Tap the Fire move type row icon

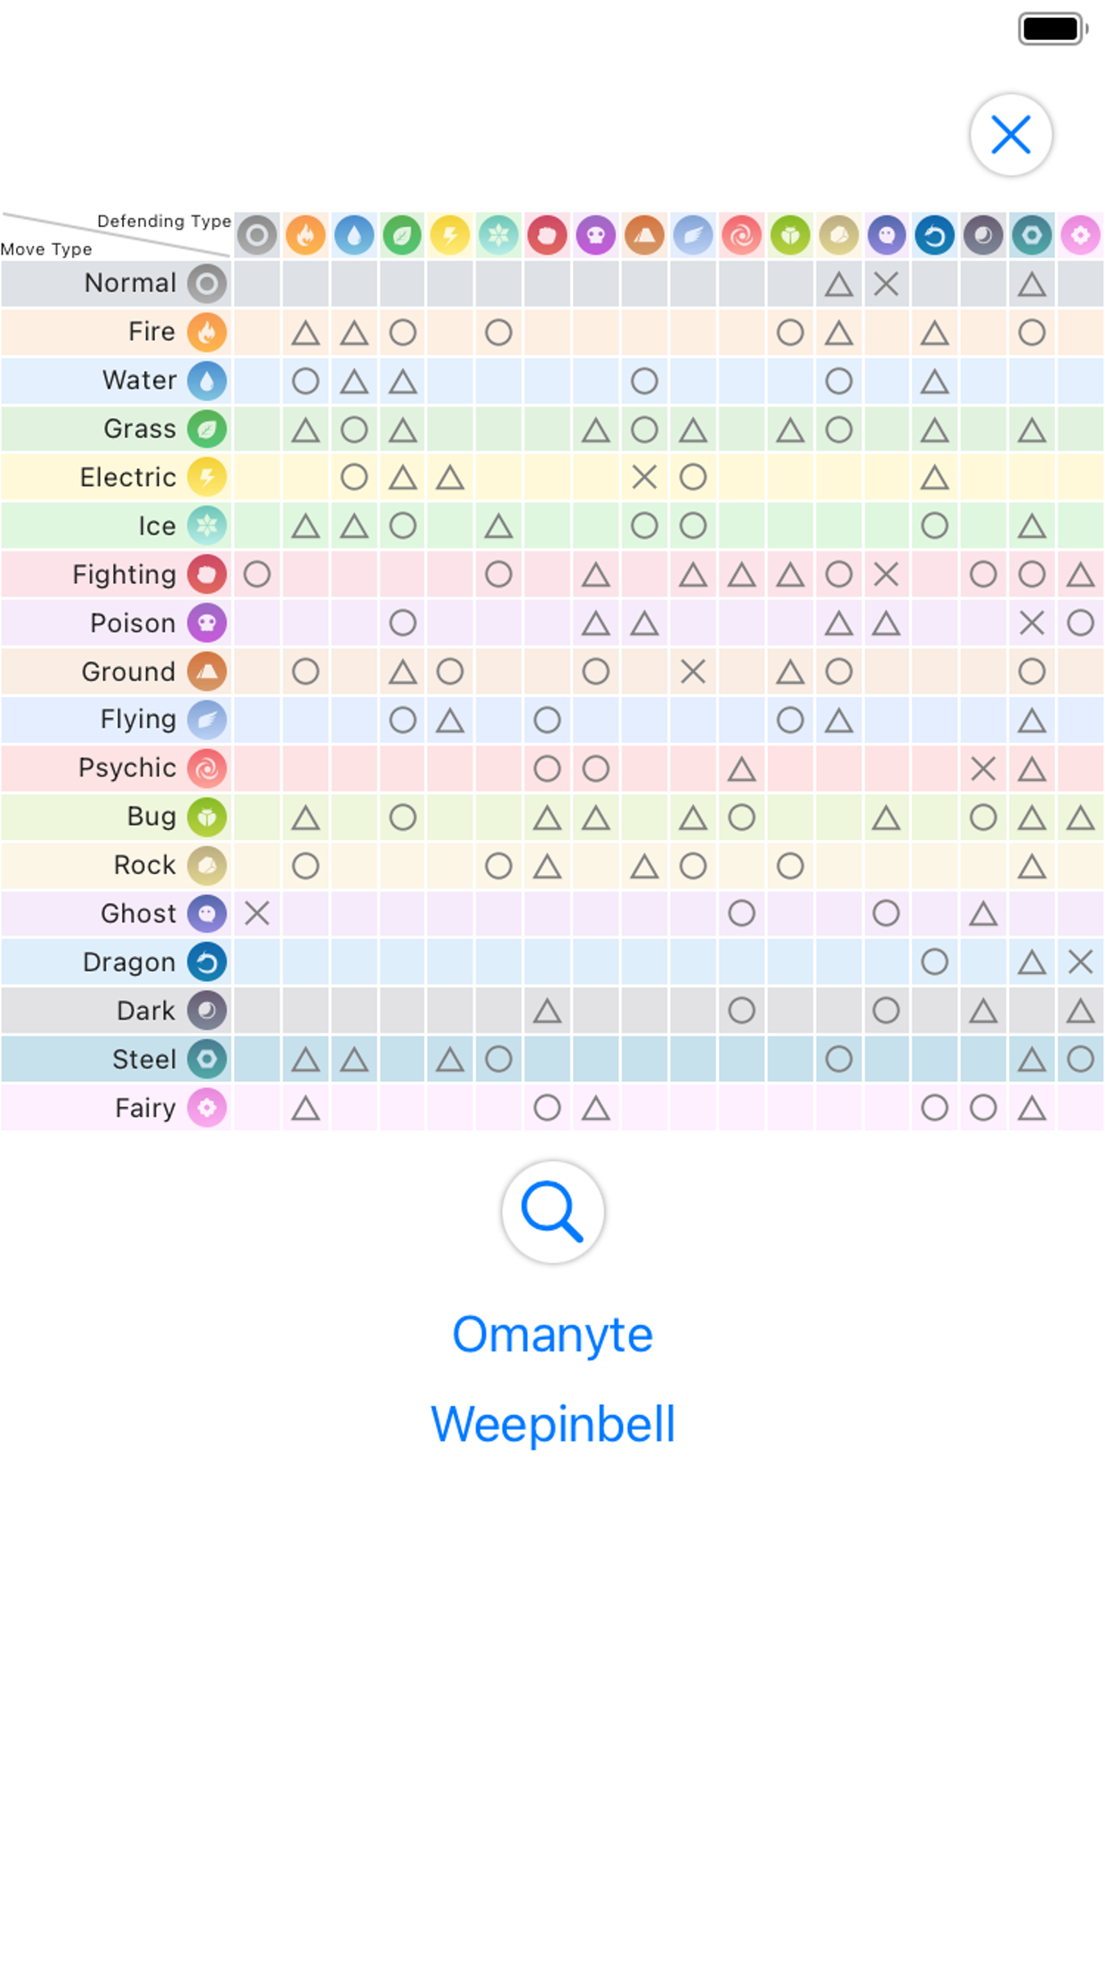tap(206, 332)
